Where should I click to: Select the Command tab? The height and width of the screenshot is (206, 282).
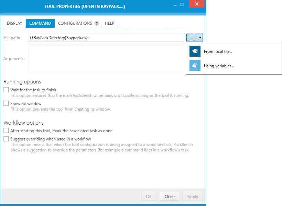click(40, 23)
